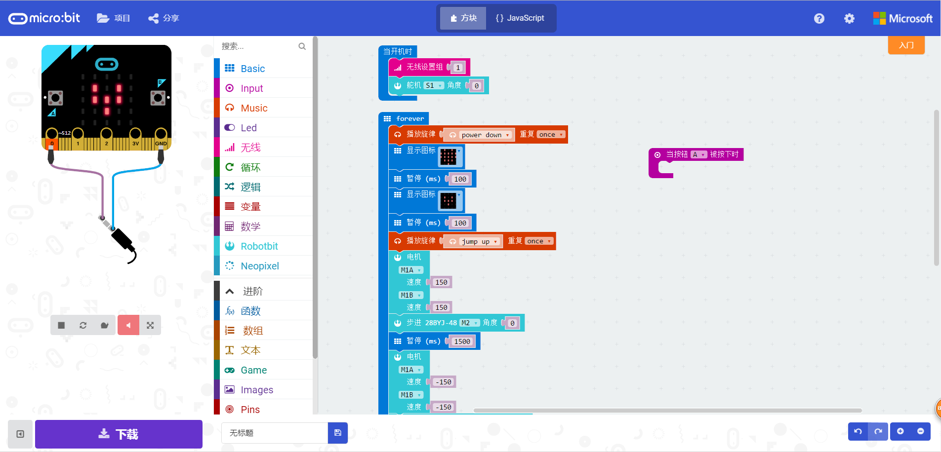Open the 数学 math category
The height and width of the screenshot is (452, 941).
pyautogui.click(x=263, y=226)
